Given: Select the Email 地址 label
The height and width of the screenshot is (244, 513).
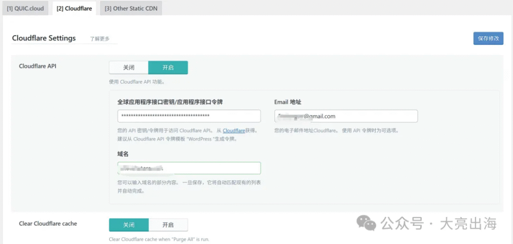Looking at the screenshot, I should [x=288, y=102].
